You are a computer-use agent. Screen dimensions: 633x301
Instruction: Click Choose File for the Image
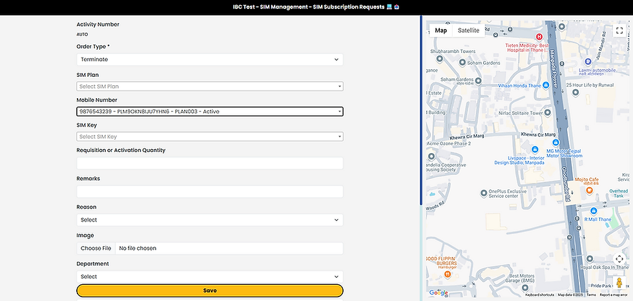tap(96, 249)
